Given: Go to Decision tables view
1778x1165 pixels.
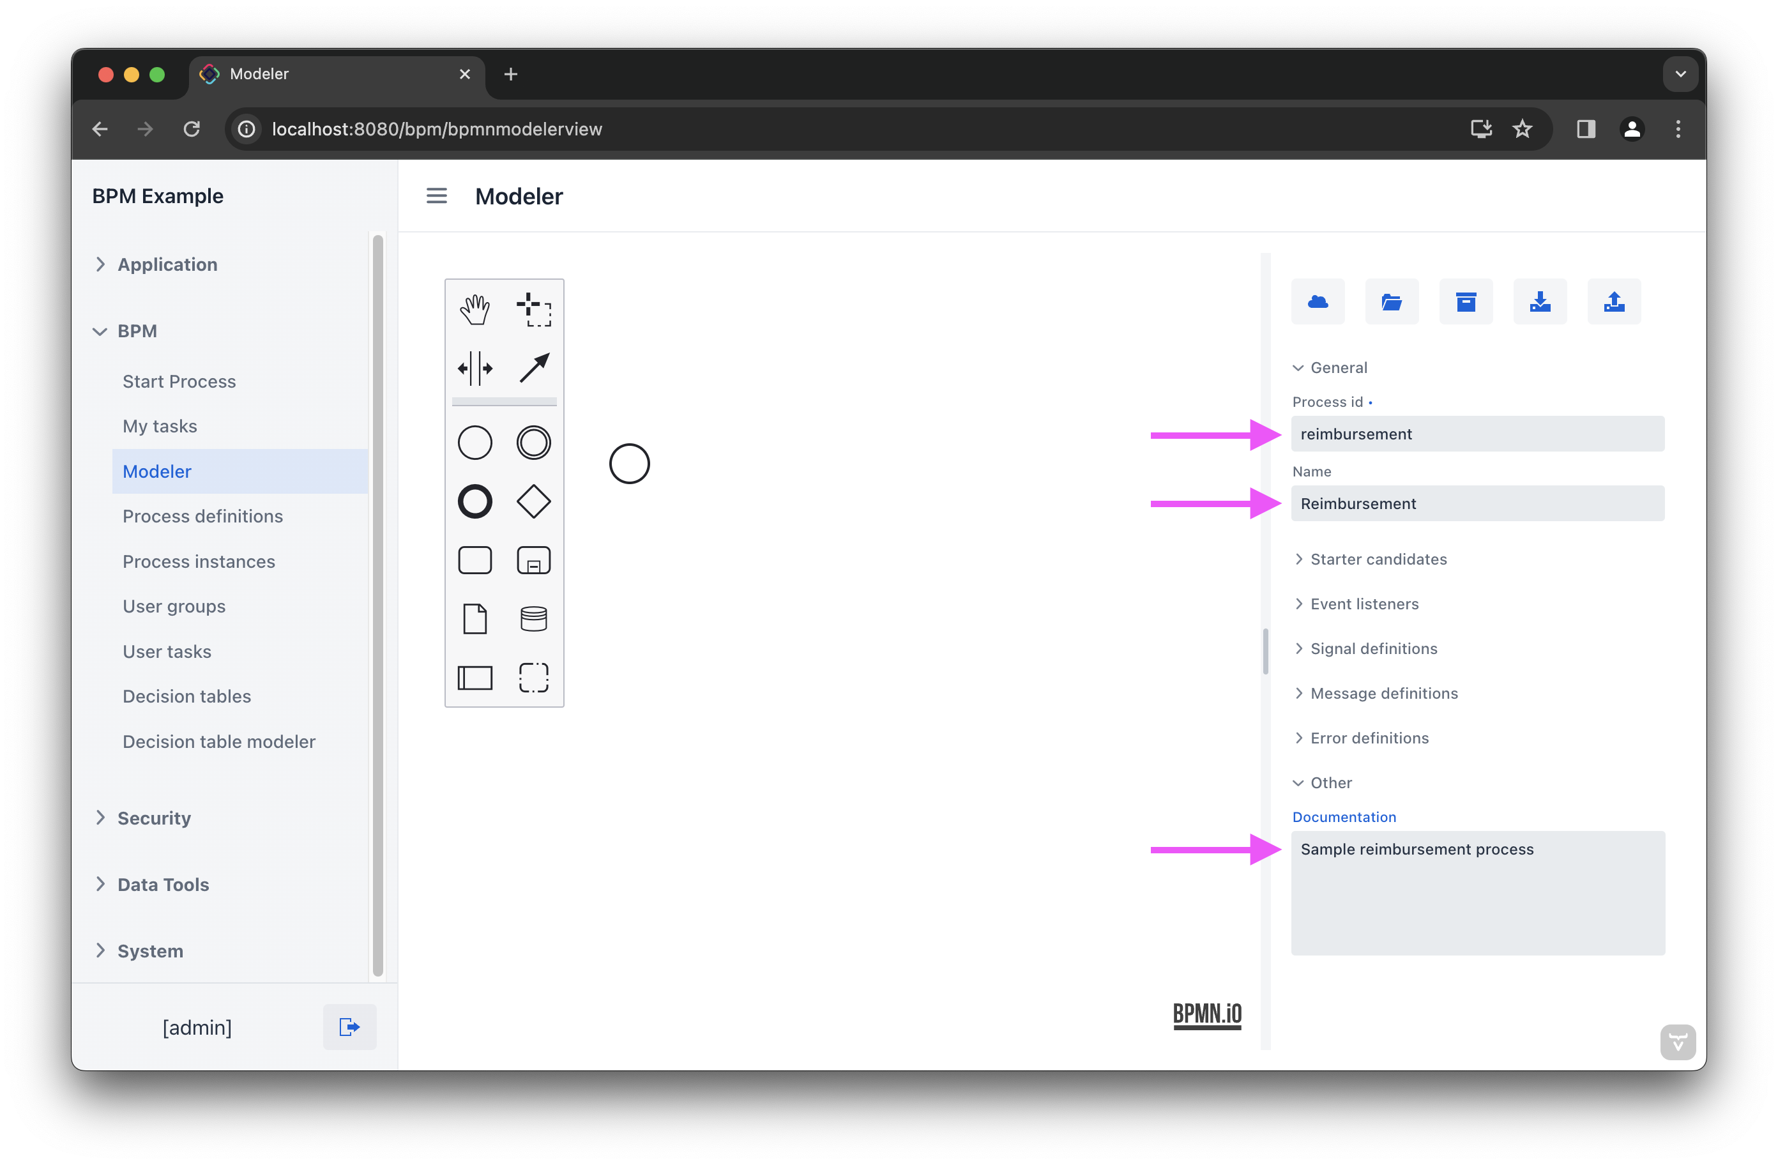Looking at the screenshot, I should coord(186,696).
